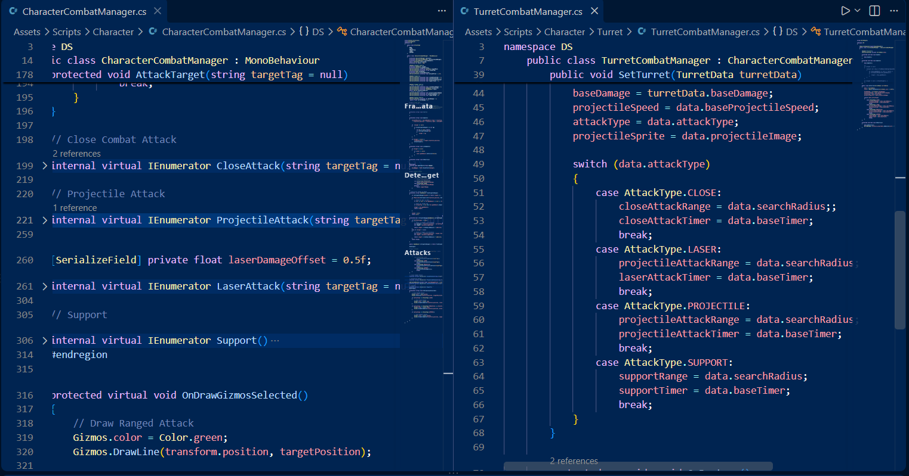Click the horizontal scrollbar in the right editor

click(638, 466)
